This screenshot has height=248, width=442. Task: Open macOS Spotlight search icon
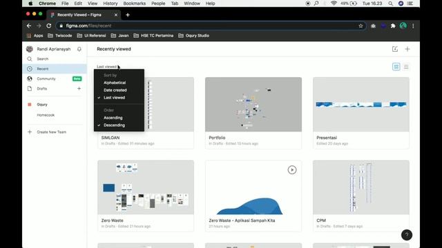pyautogui.click(x=390, y=3)
